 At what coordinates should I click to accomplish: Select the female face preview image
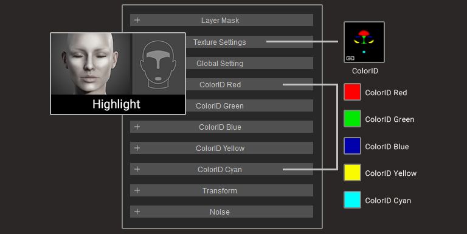(x=91, y=64)
